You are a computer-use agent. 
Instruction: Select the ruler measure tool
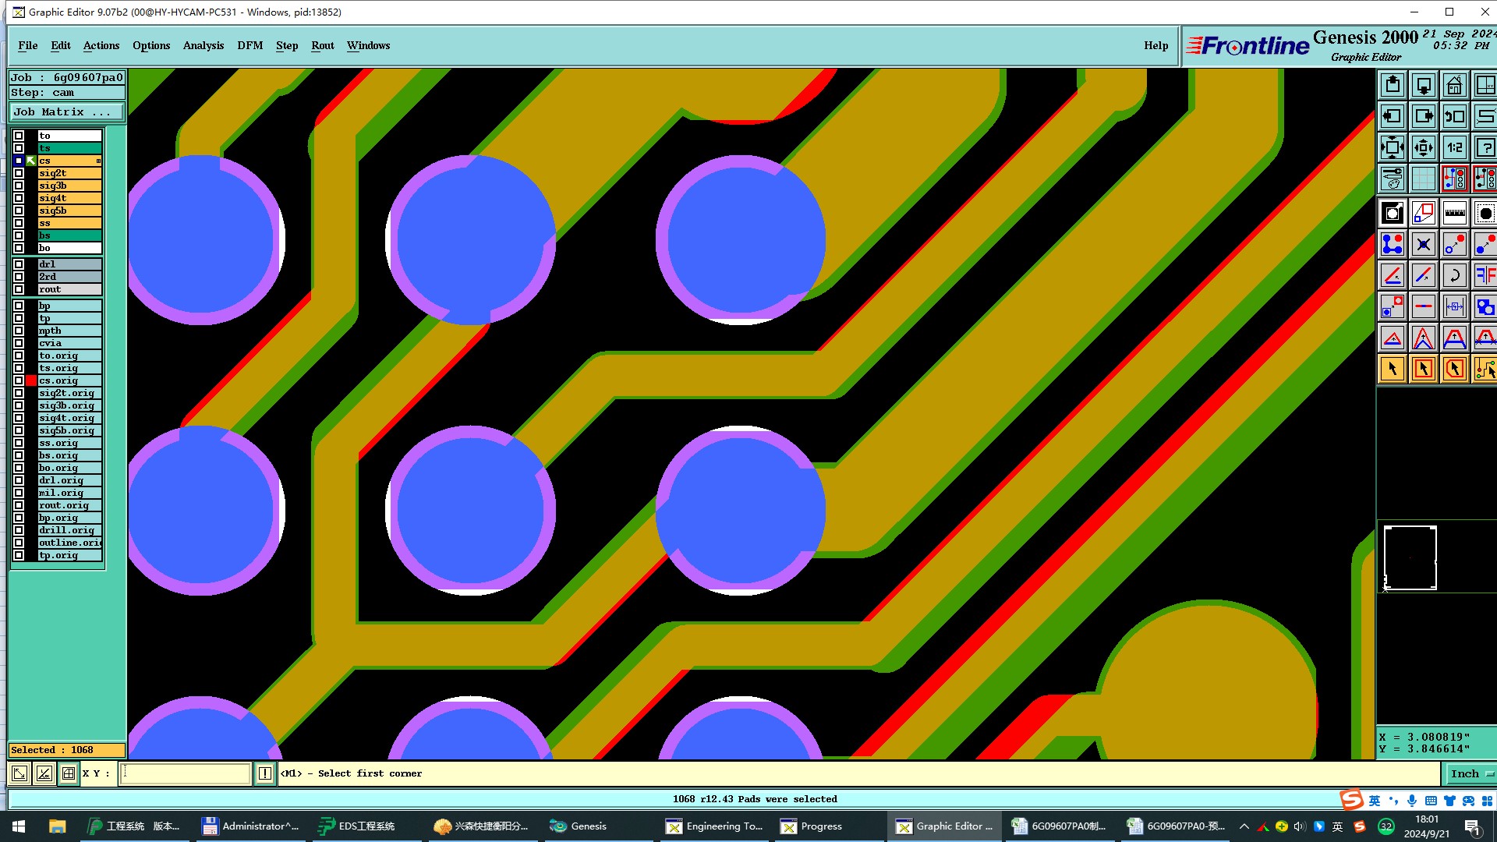1454,213
